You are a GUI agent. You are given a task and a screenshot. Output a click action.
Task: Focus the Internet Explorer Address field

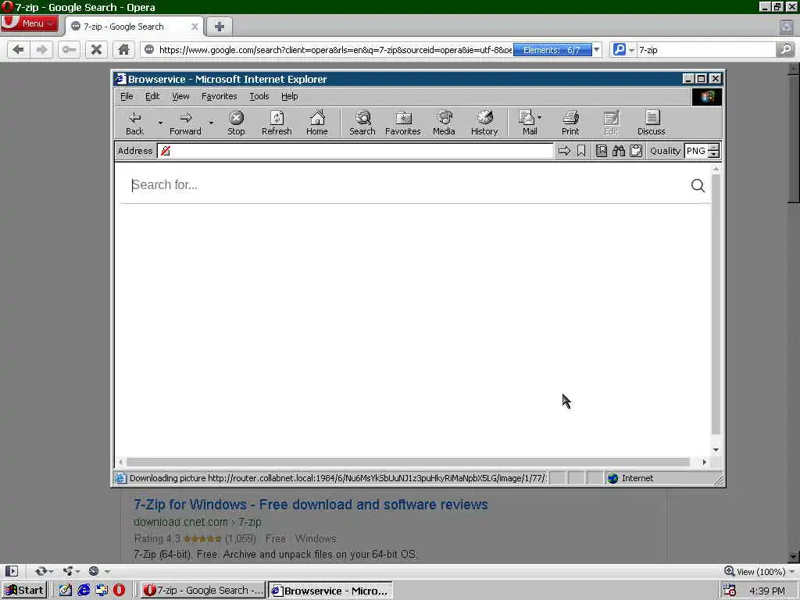pyautogui.click(x=355, y=151)
